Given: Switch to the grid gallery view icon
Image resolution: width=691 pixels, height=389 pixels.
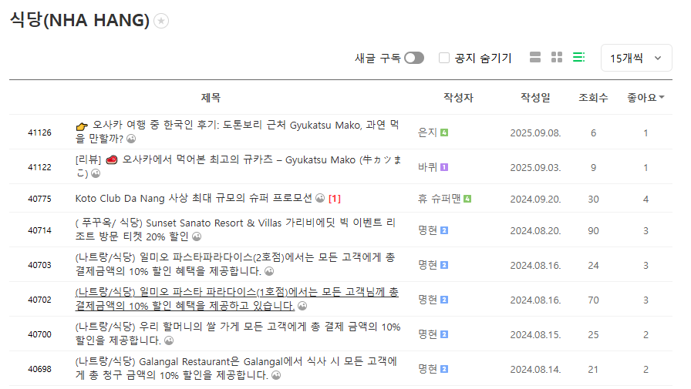Looking at the screenshot, I should click(x=557, y=57).
